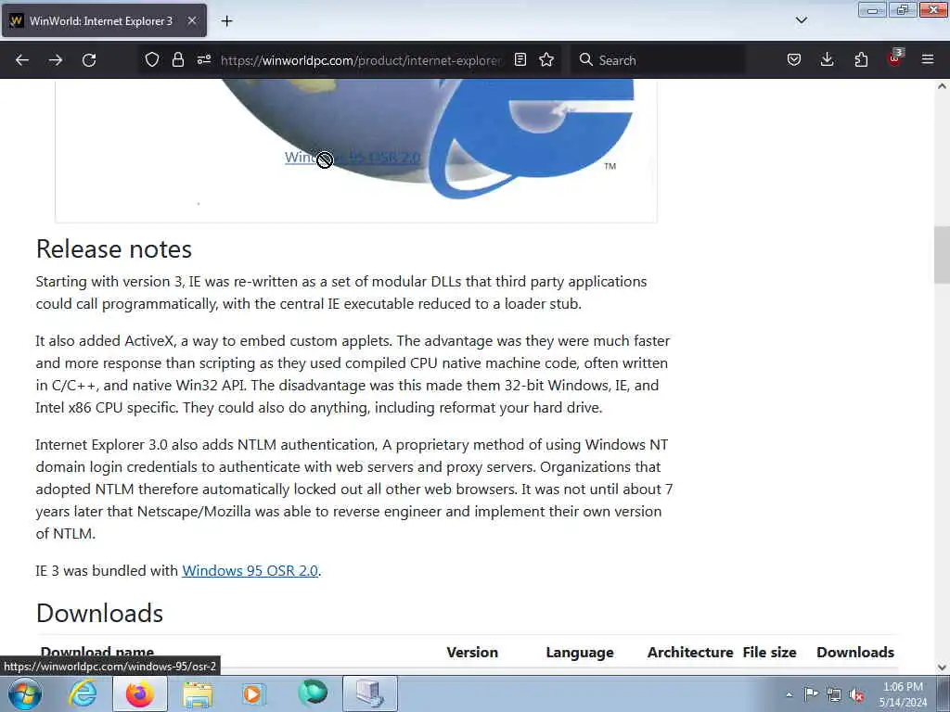Click the Language column header
Viewport: 950px width, 712px height.
coord(580,652)
